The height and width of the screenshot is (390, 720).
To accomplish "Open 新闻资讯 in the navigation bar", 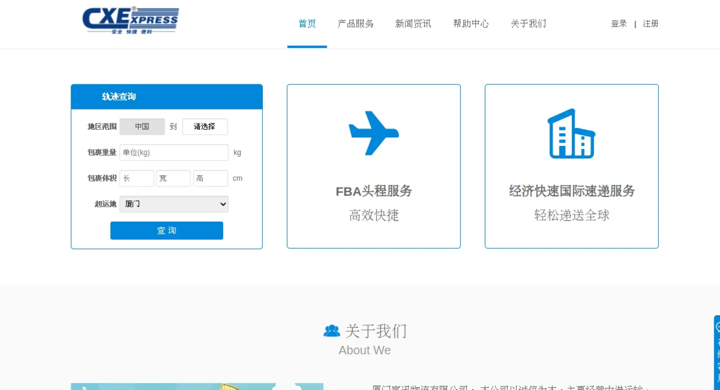I will [413, 24].
